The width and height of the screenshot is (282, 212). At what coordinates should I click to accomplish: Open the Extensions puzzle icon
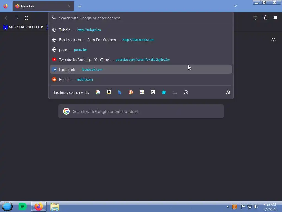coord(265,18)
